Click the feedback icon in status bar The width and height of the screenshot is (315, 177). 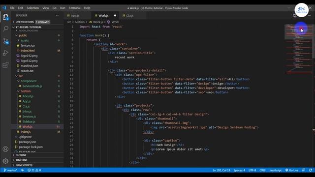[x=304, y=170]
